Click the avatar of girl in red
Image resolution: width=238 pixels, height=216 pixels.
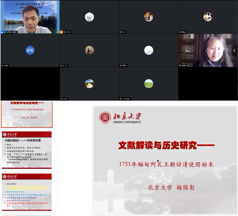(x=89, y=50)
